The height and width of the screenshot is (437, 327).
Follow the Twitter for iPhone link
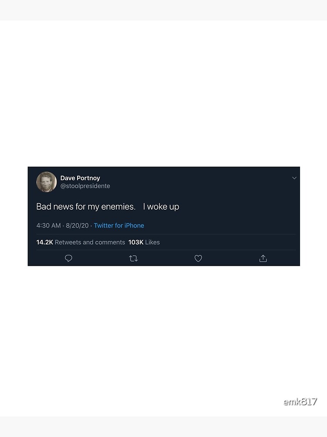pos(119,225)
